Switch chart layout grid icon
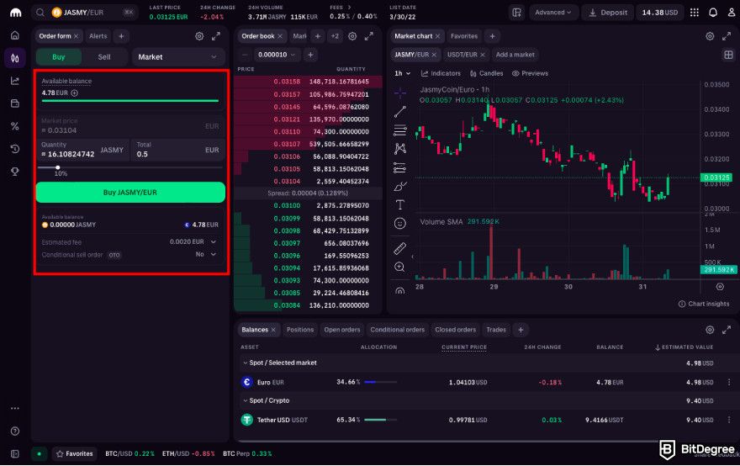This screenshot has height=466, width=740. click(x=728, y=55)
